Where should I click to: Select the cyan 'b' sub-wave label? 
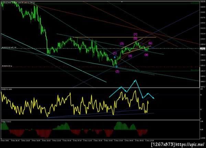(x=116, y=67)
